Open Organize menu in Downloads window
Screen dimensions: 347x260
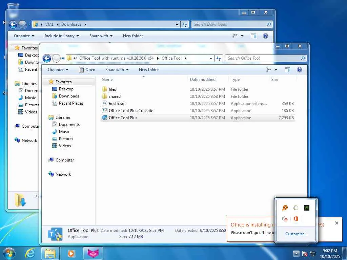[24, 36]
